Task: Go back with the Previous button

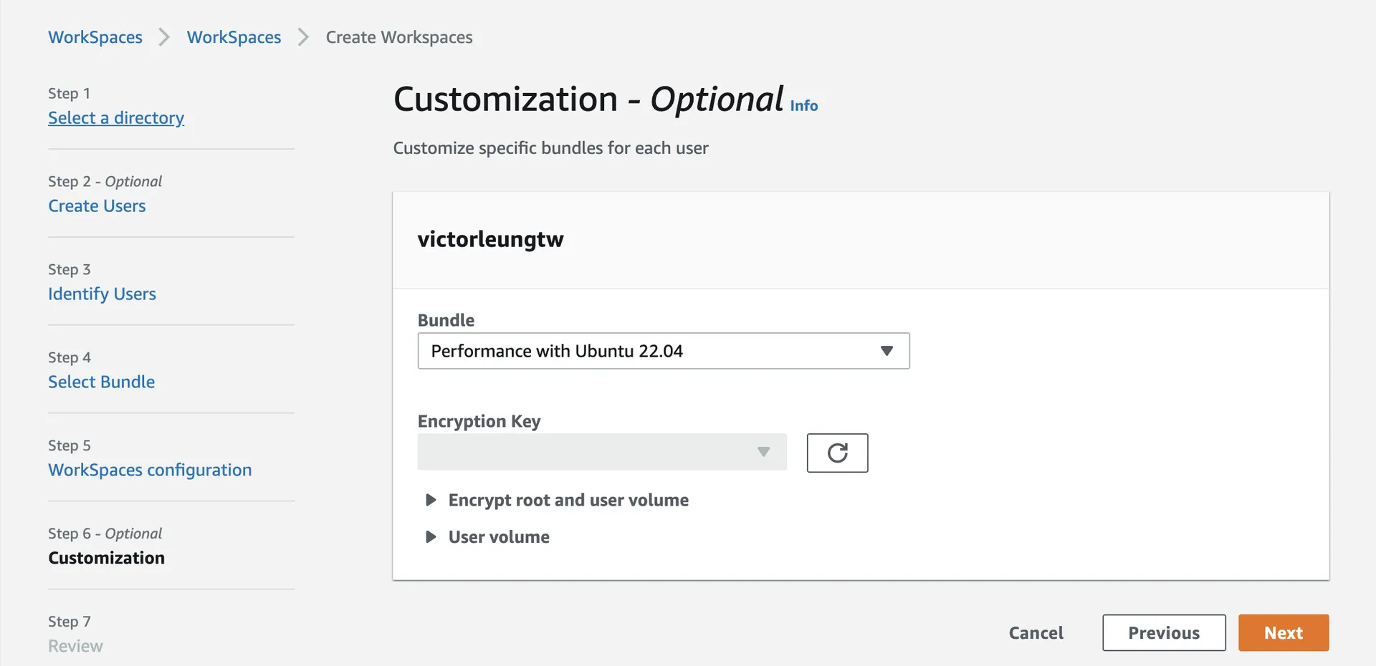Action: 1163,633
